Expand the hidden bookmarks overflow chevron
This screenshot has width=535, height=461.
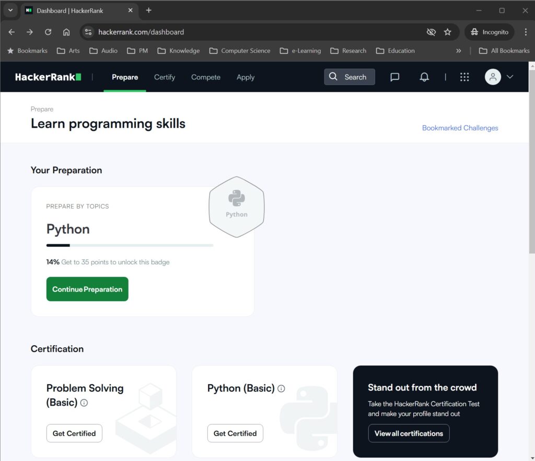(459, 51)
